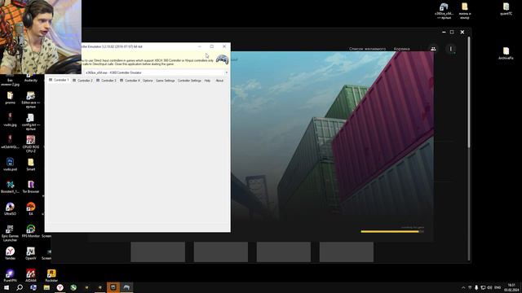Click the Yandex browser taskbar icon
Image resolution: width=522 pixels, height=293 pixels.
[60, 287]
